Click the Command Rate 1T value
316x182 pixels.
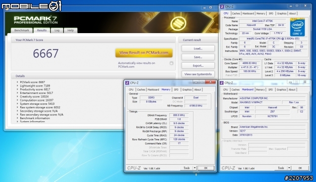coord(179,143)
